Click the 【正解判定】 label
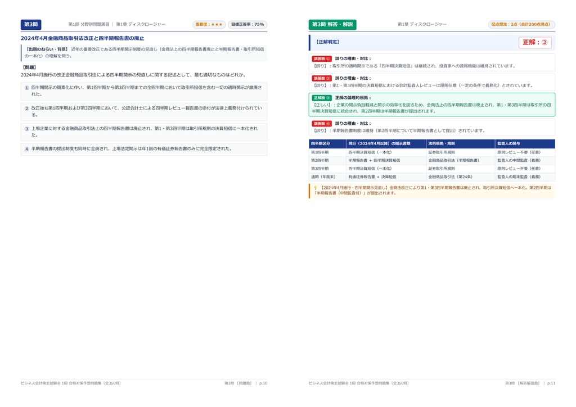Screen dimensions: 576x407 (328, 42)
